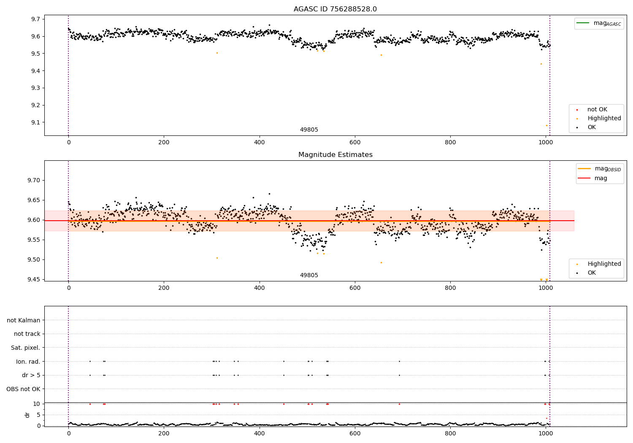
Task: Click the 'OBS not OK' axis label
Action: pyautogui.click(x=23, y=389)
